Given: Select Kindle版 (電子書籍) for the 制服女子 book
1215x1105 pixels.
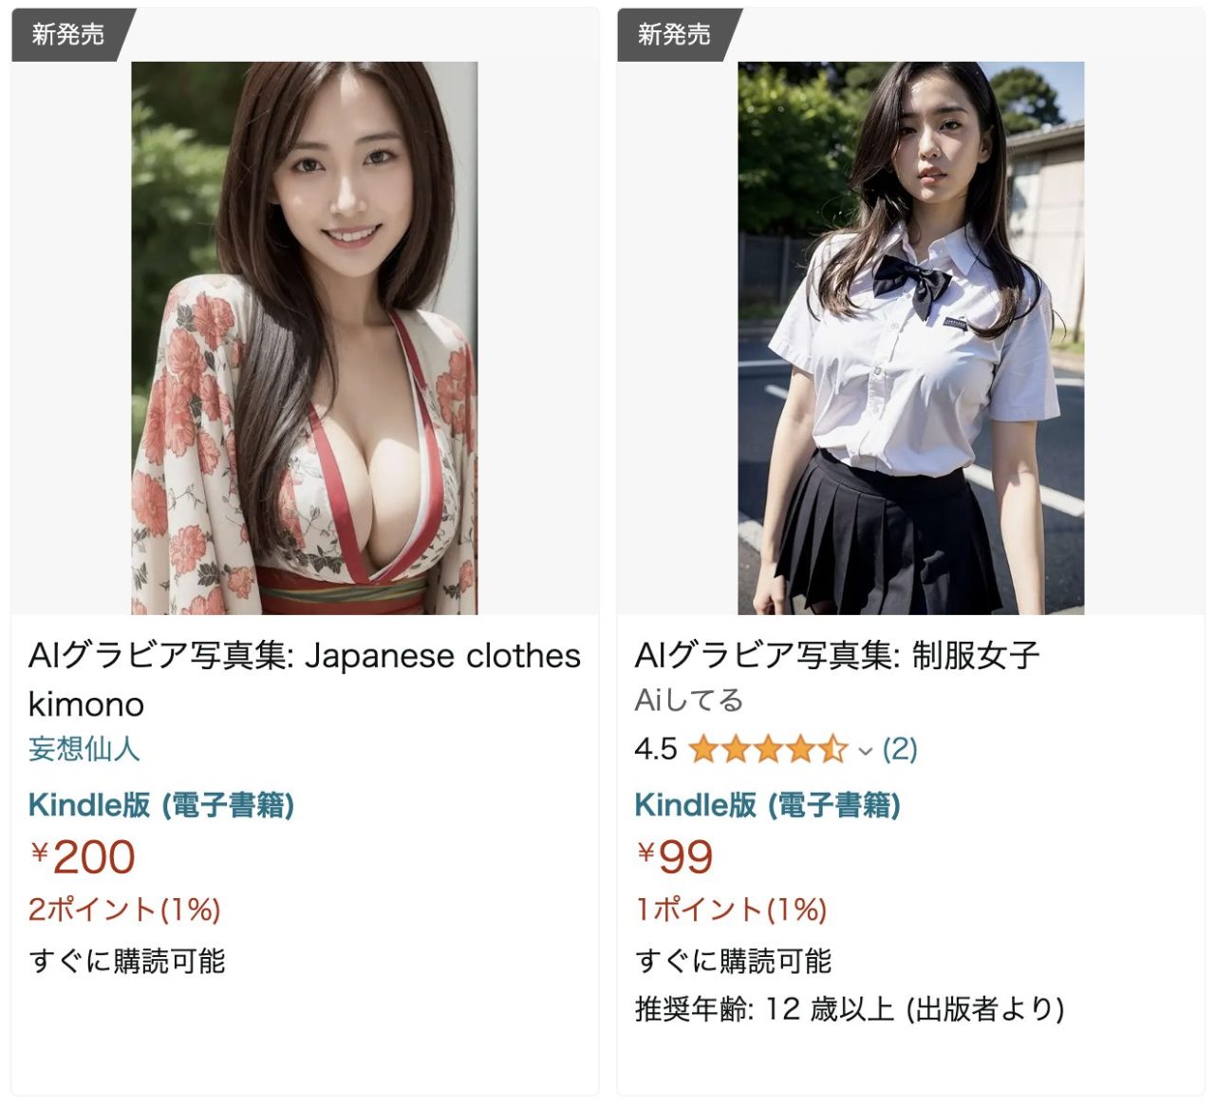Looking at the screenshot, I should [767, 805].
